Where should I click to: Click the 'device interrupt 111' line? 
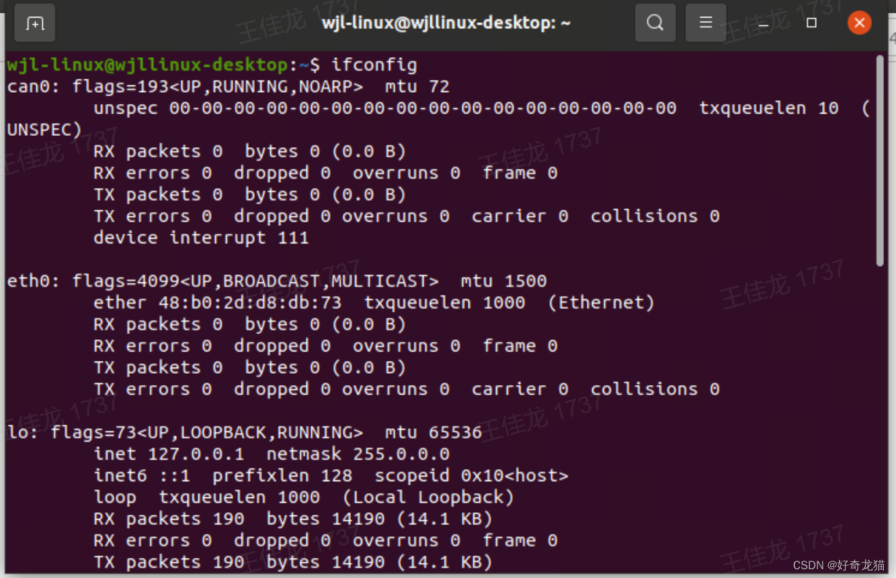[x=201, y=238]
